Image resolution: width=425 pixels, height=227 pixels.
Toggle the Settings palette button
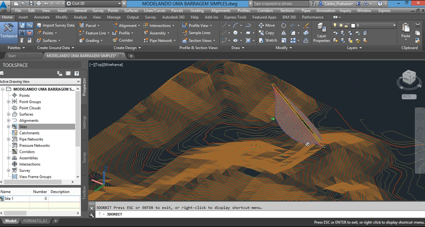[84, 122]
